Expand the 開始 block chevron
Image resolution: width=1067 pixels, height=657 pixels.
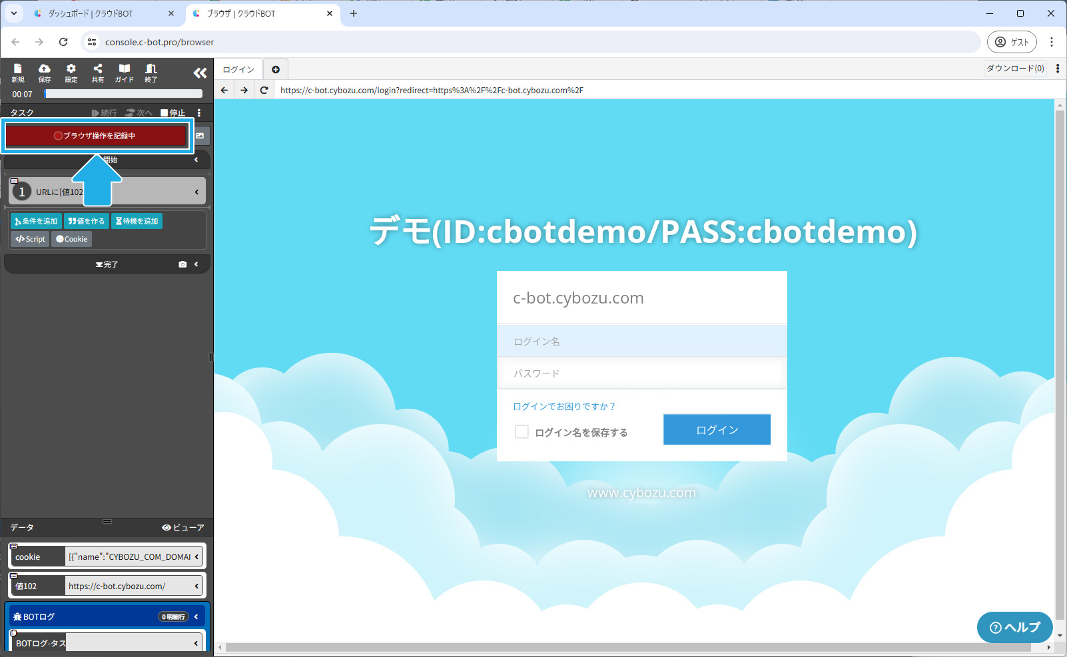click(196, 160)
